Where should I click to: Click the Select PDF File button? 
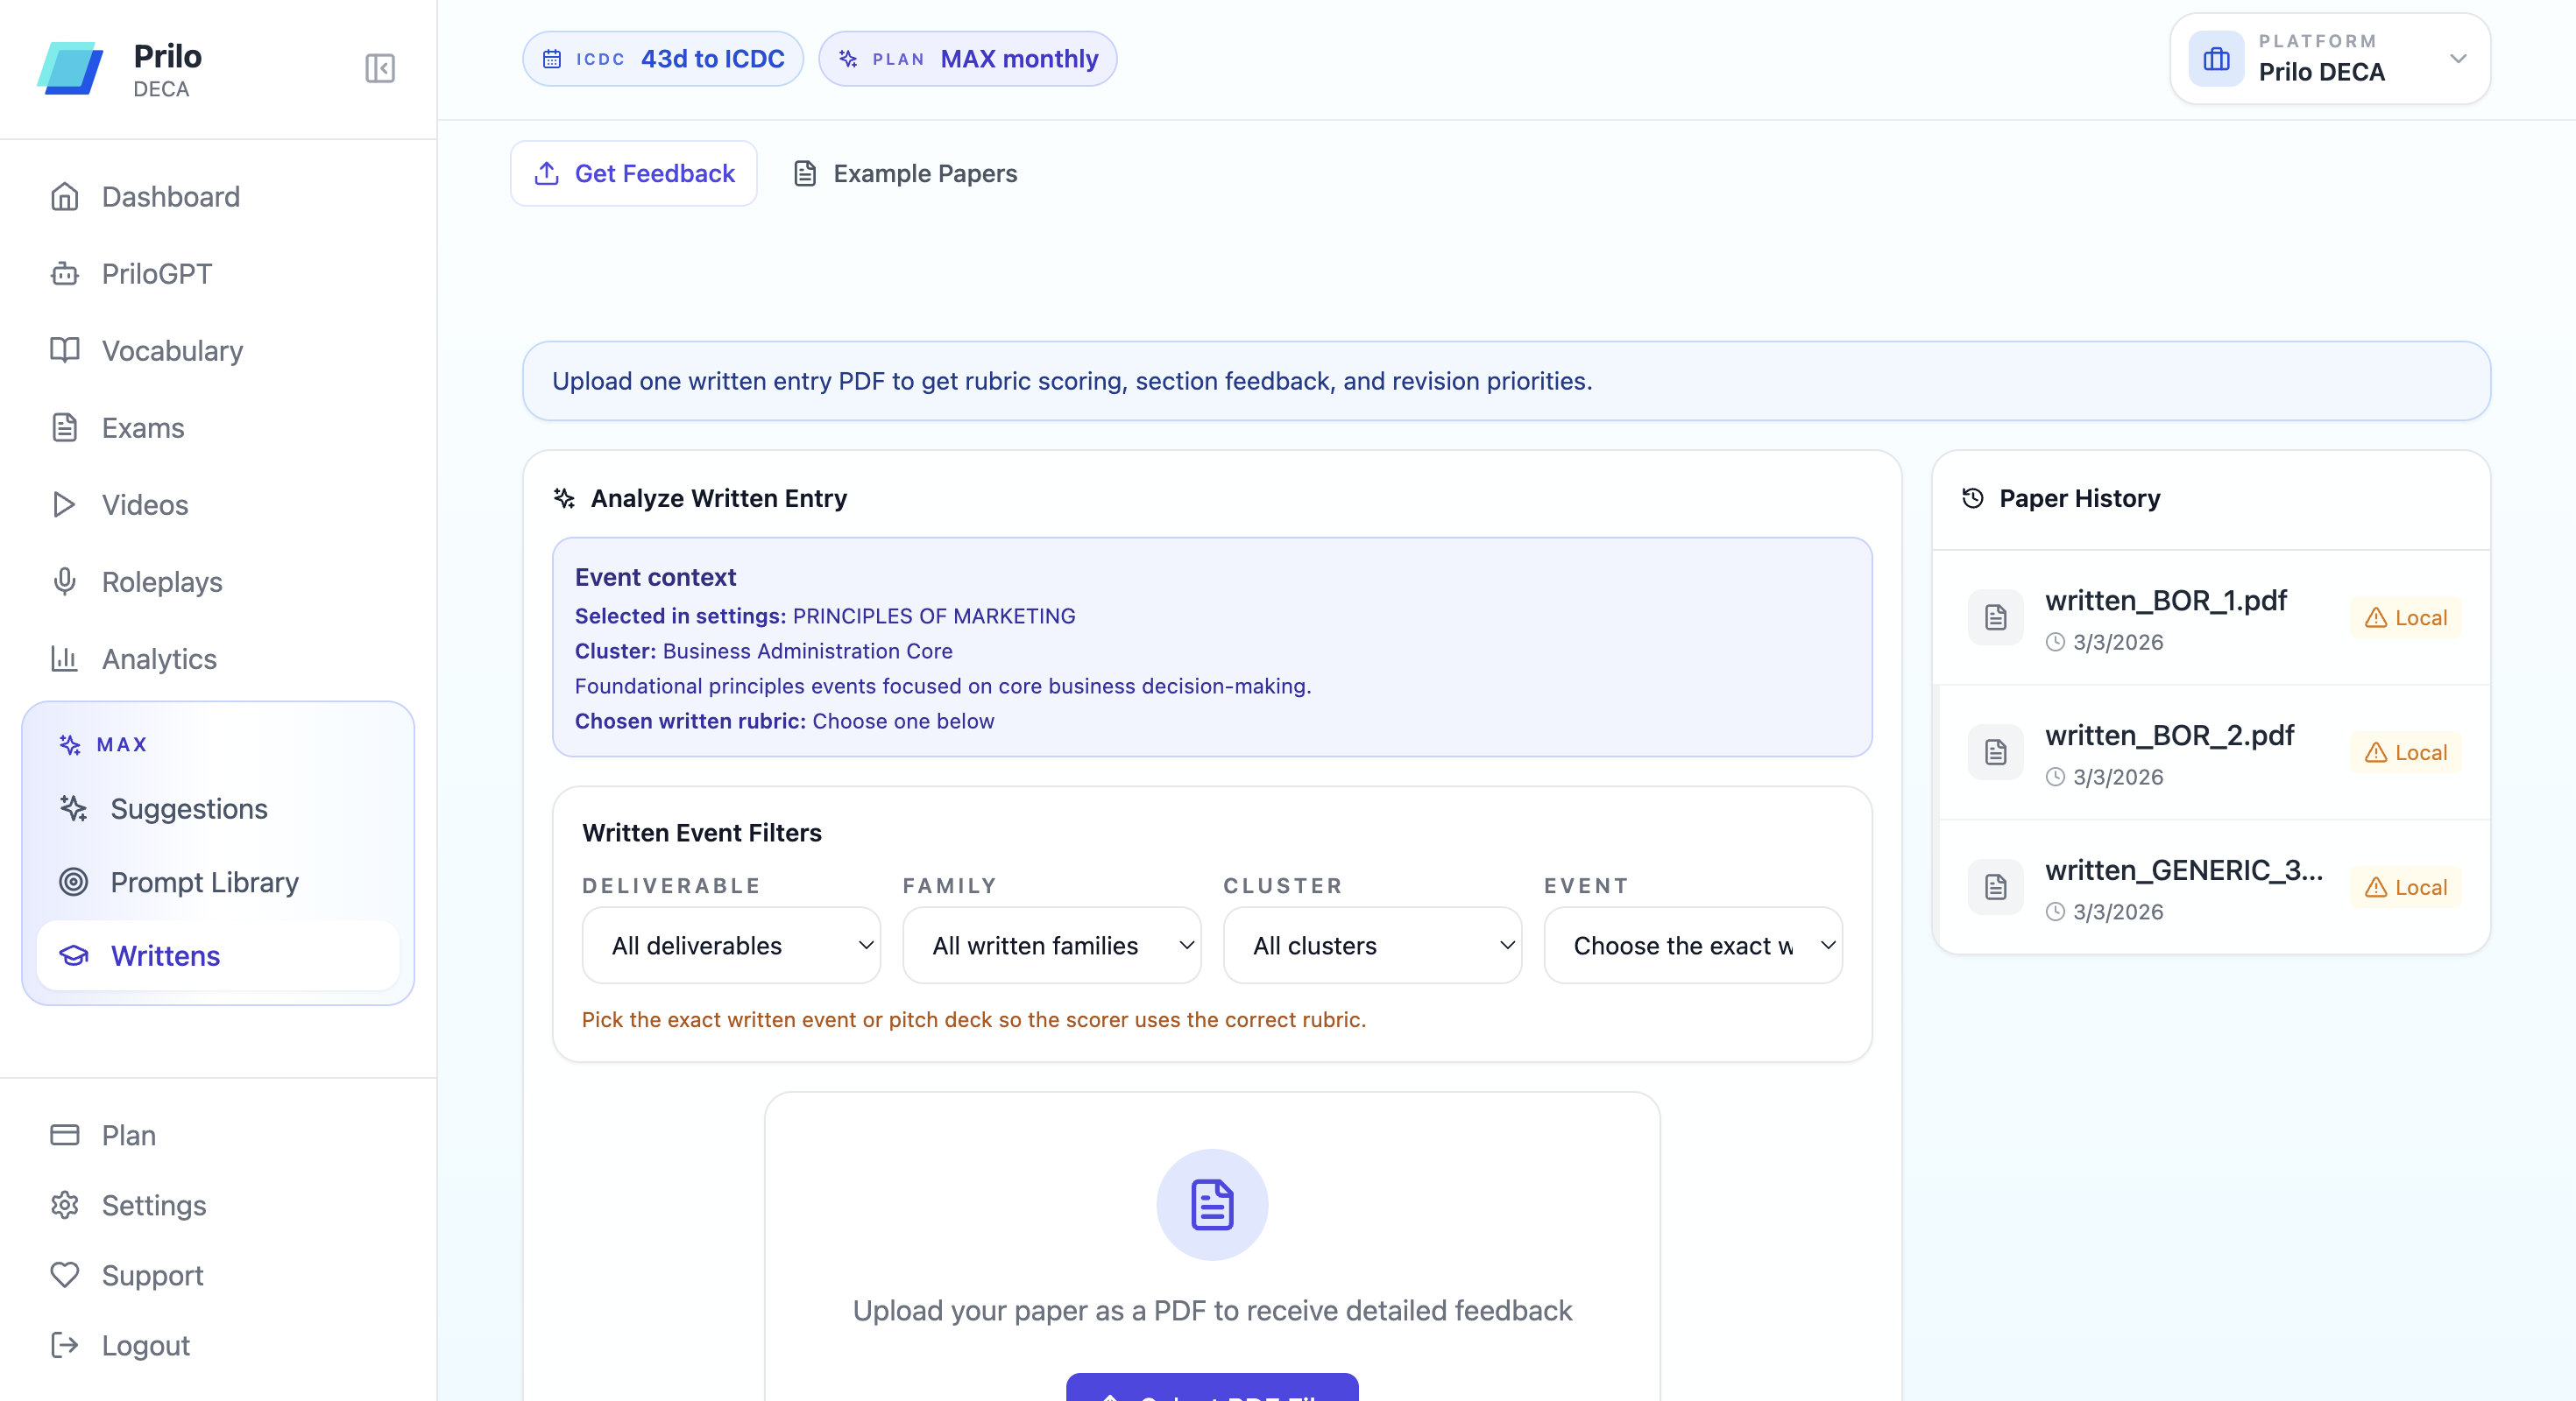pos(1212,1388)
